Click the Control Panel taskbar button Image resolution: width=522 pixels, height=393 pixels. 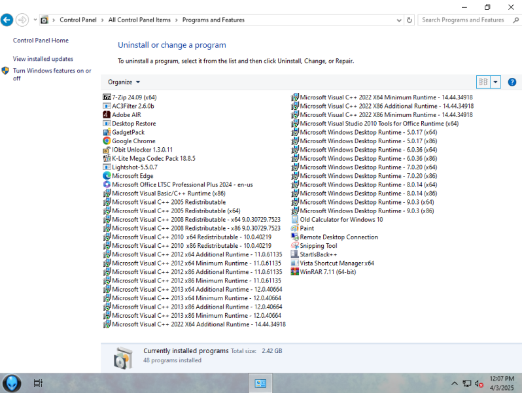pyautogui.click(x=260, y=383)
